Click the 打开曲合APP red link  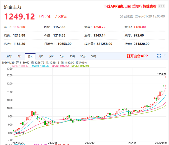(x=137, y=56)
